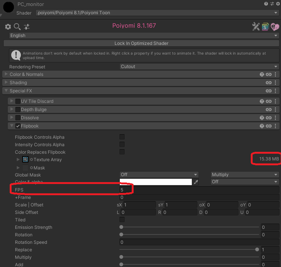Expand the Mask texture options
This screenshot has height=267, width=281.
point(18,168)
